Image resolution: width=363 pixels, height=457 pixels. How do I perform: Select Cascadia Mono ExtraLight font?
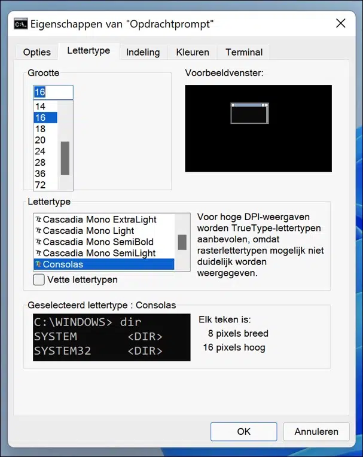click(x=104, y=219)
